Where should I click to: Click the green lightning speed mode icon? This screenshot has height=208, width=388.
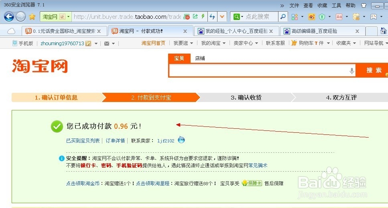point(203,16)
